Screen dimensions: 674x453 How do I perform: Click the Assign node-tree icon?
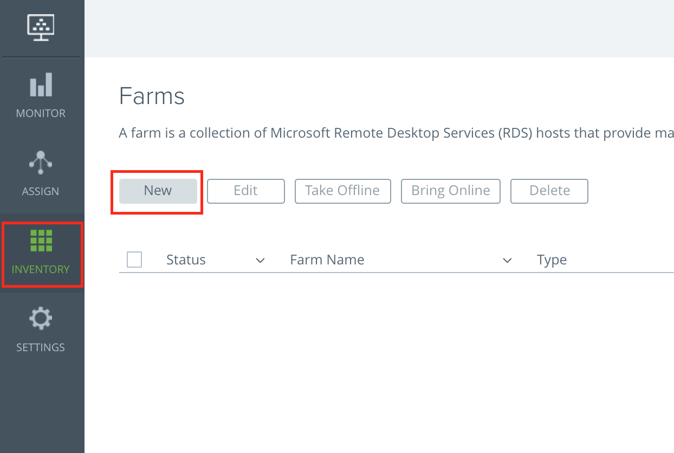(41, 163)
